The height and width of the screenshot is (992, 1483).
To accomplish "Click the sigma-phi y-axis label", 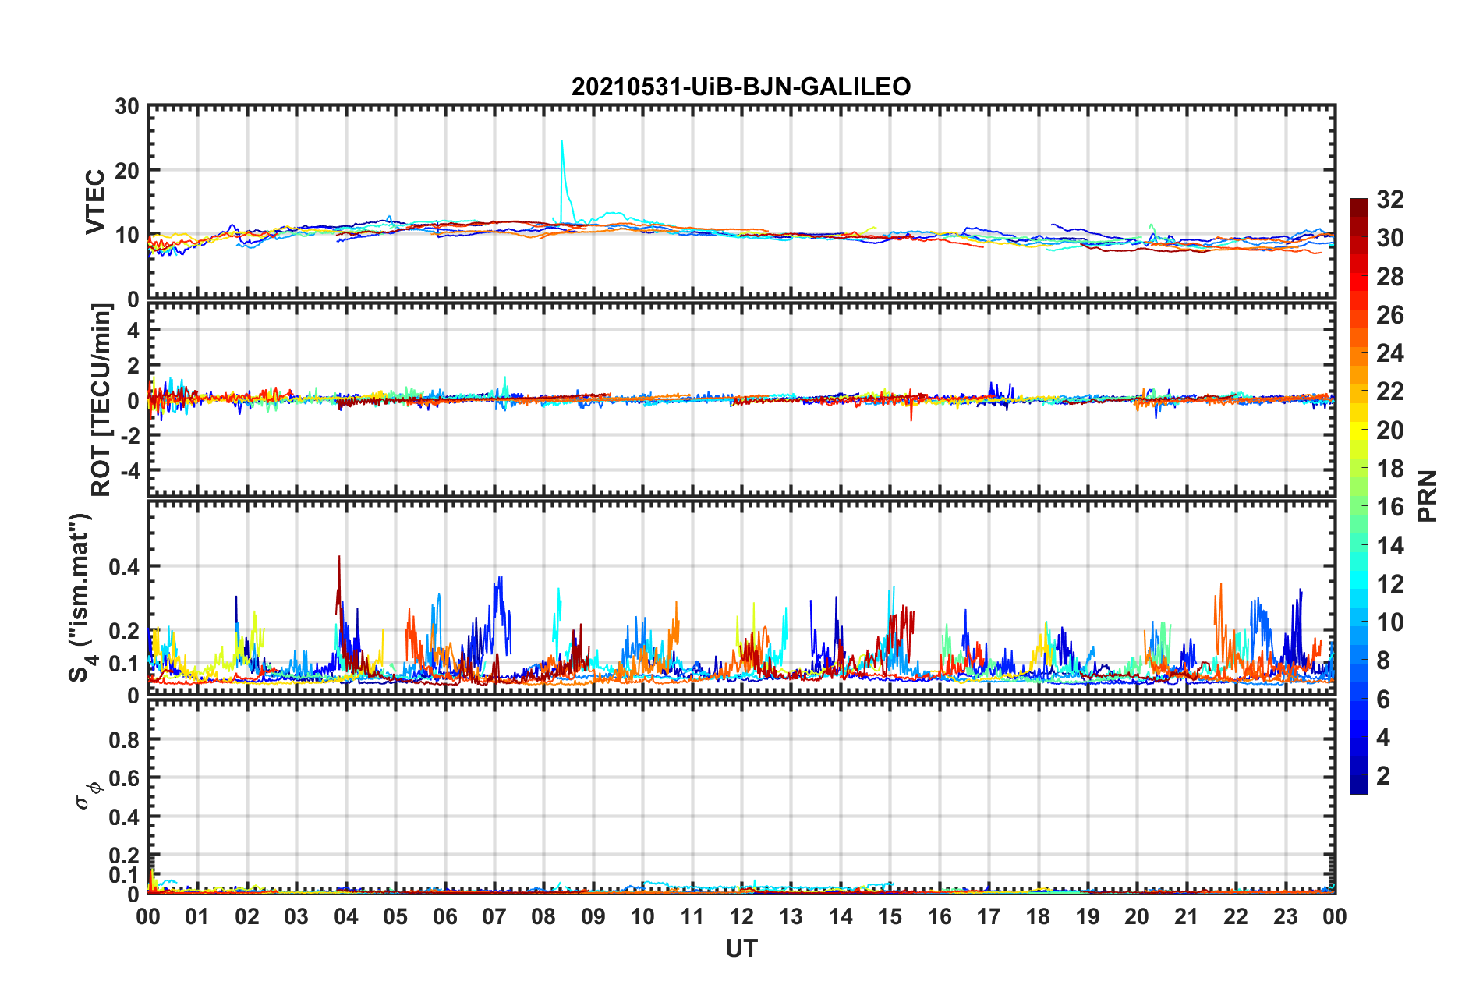I will coord(88,796).
